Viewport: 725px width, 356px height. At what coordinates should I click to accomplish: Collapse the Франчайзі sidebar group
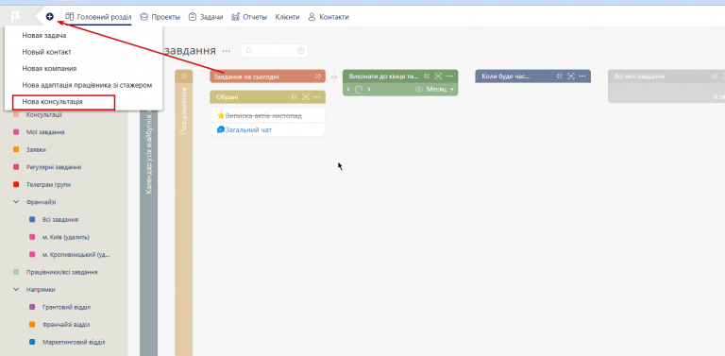pyautogui.click(x=16, y=202)
